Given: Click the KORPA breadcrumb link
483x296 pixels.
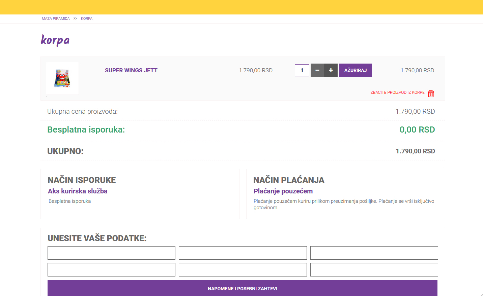Looking at the screenshot, I should coord(87,18).
